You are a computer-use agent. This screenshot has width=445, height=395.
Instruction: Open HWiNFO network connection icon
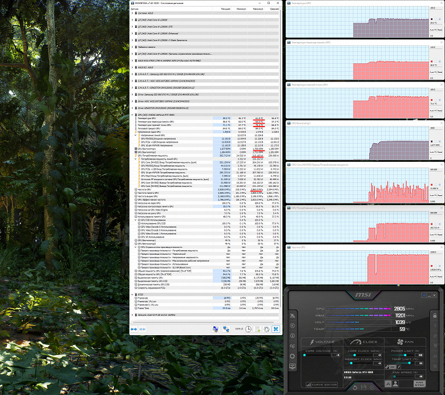[226, 329]
